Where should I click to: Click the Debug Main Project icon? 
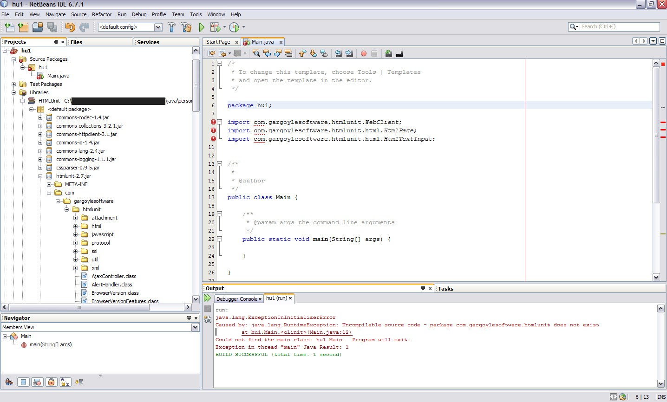215,27
